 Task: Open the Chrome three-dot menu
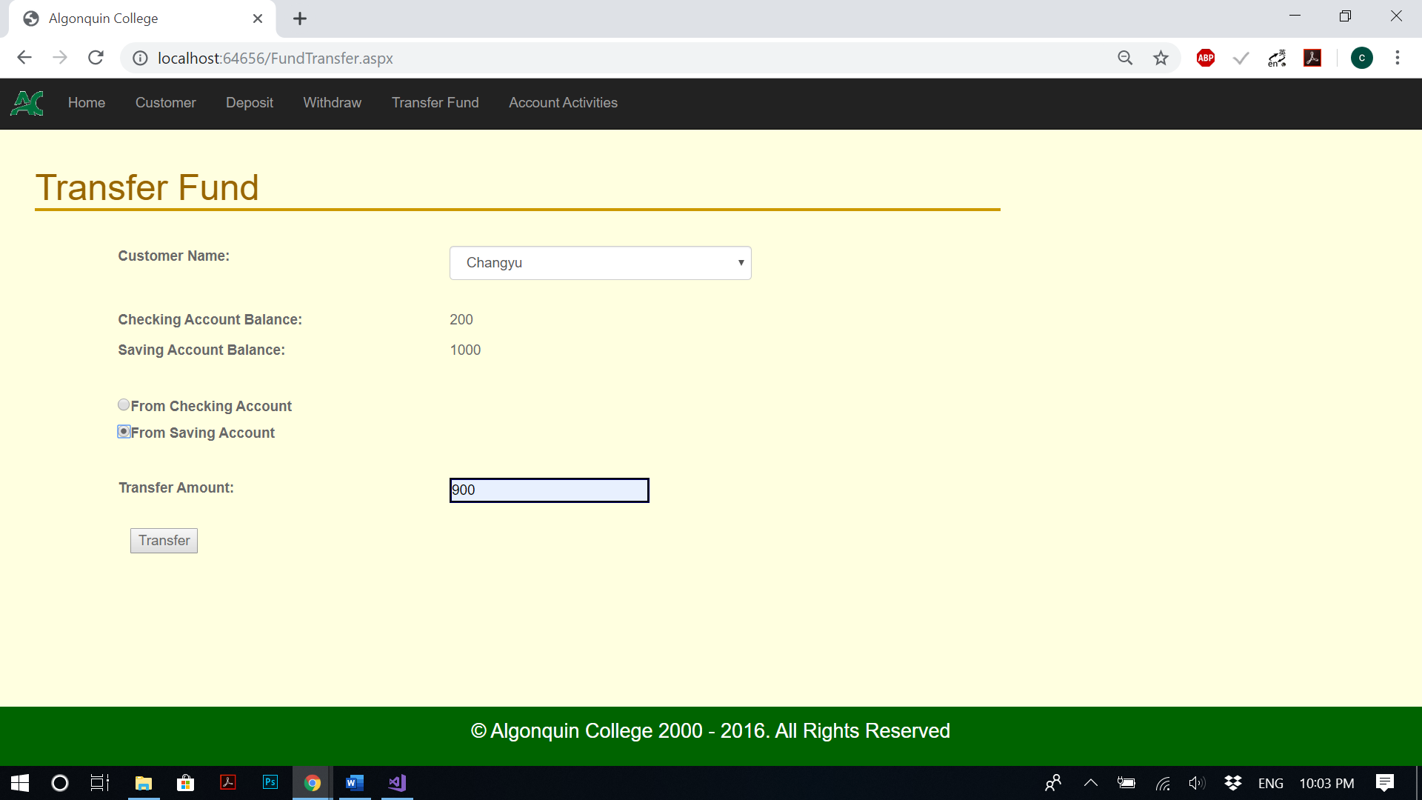[1397, 58]
